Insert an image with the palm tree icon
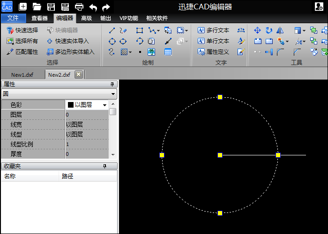 [x=151, y=52]
